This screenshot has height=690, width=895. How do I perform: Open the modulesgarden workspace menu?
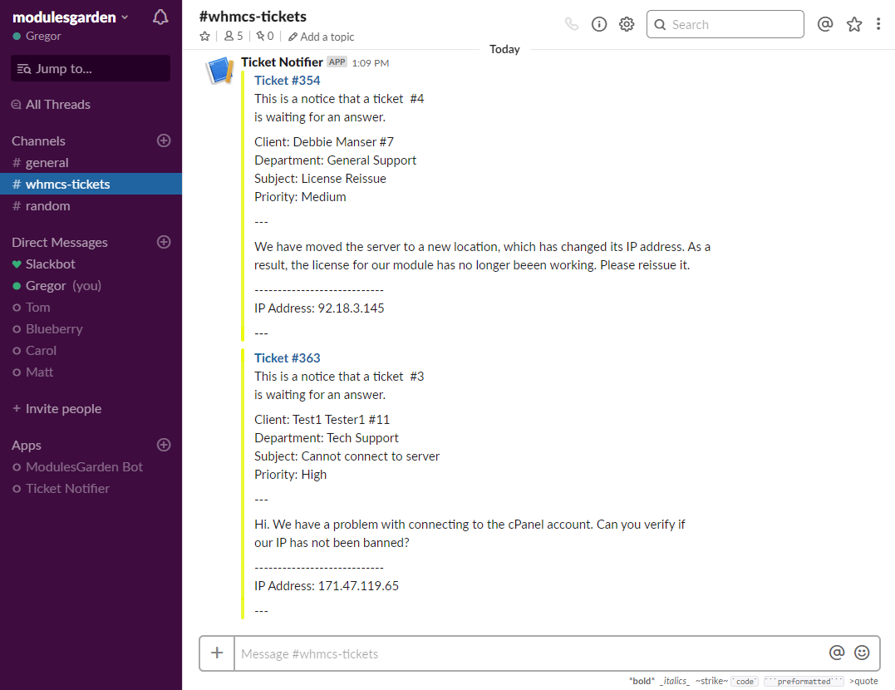tap(71, 17)
